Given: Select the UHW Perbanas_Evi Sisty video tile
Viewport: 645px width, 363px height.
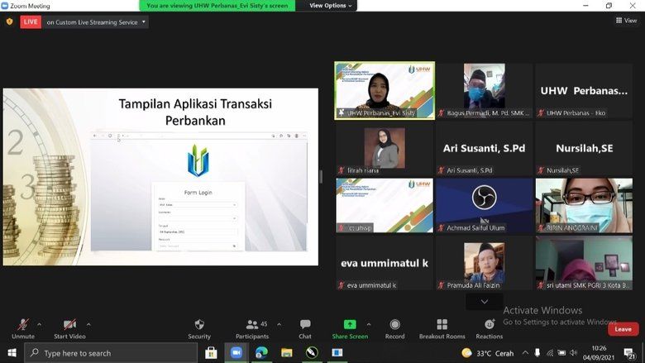Looking at the screenshot, I should coord(385,91).
